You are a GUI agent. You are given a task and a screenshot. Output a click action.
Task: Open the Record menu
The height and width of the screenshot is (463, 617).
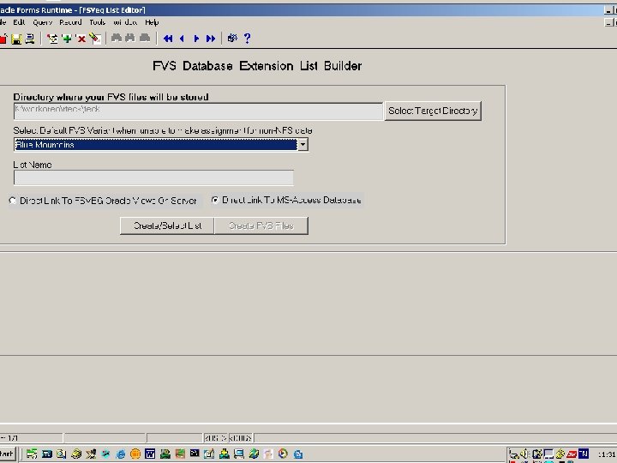(70, 22)
